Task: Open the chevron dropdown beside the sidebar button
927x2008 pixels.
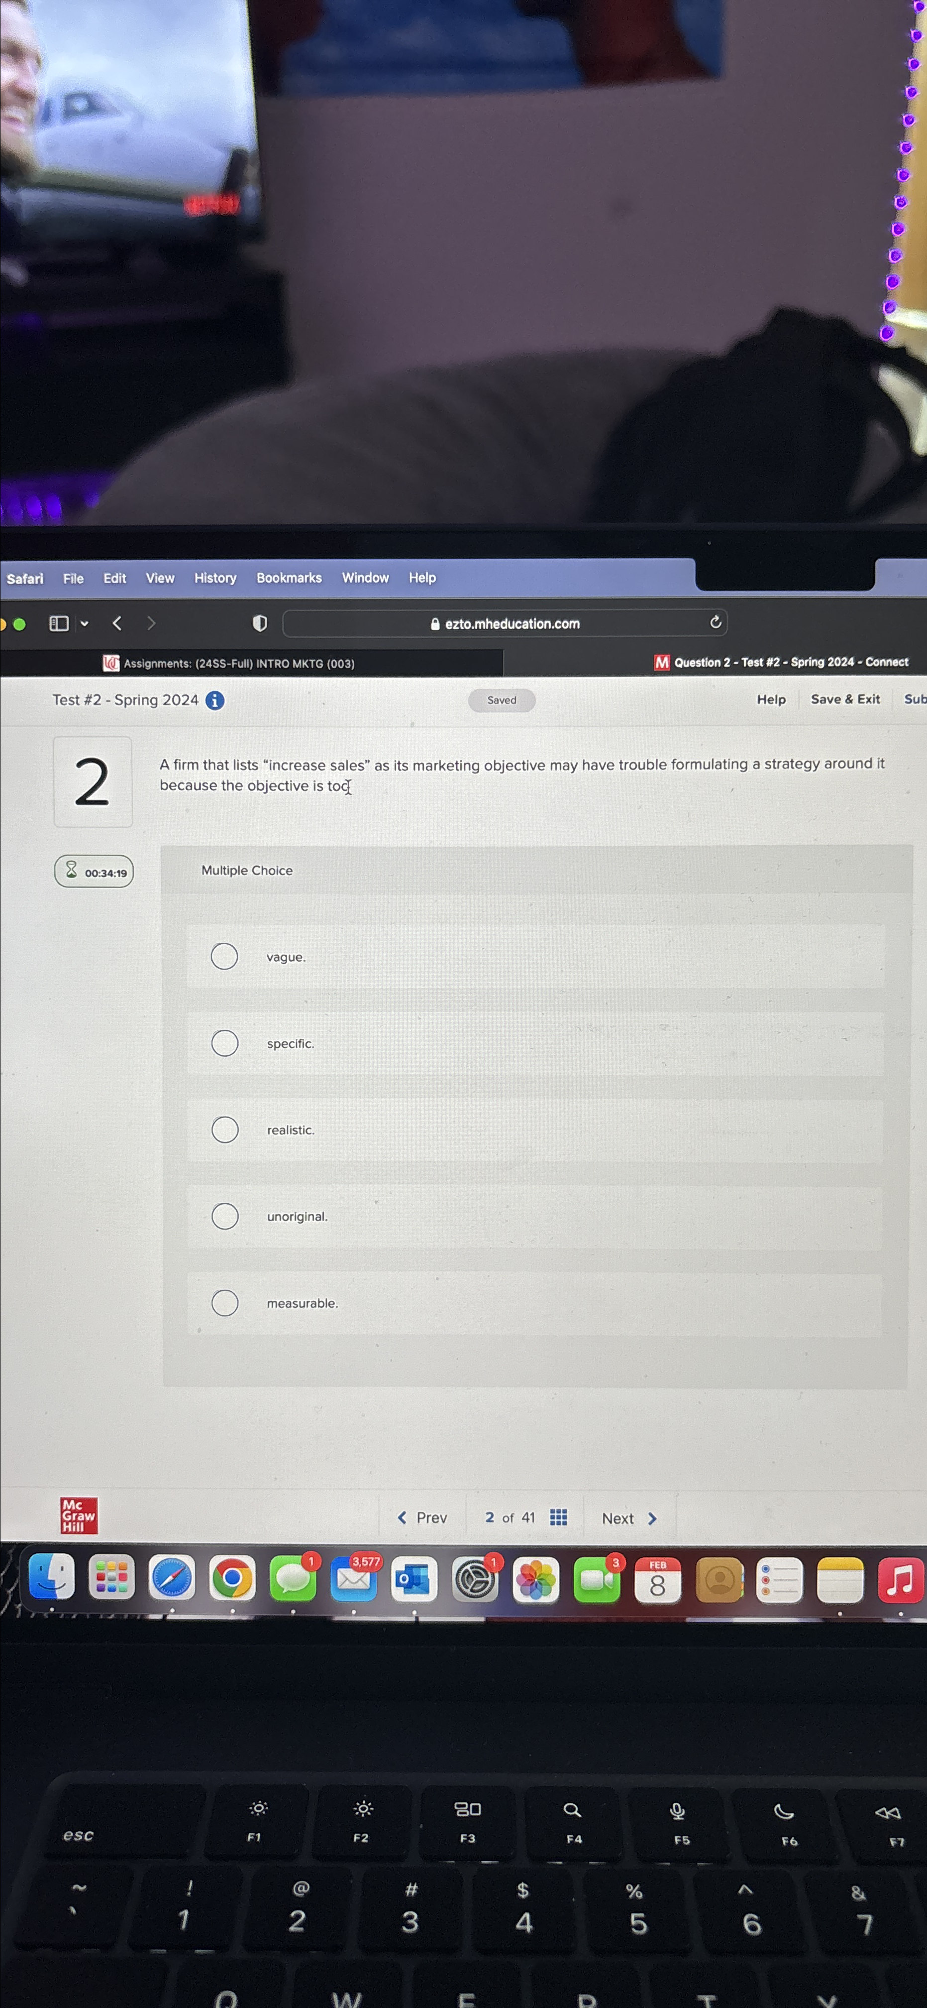Action: coord(84,624)
